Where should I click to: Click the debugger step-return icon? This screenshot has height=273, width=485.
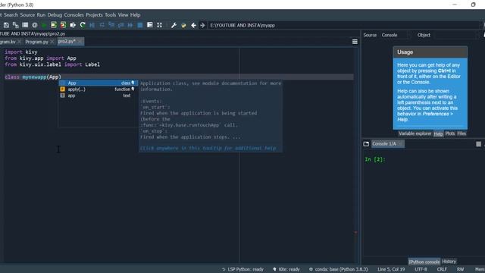click(121, 25)
